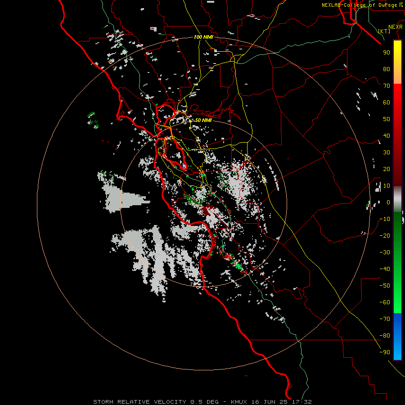Click the "60" value on velocity scale

point(387,102)
